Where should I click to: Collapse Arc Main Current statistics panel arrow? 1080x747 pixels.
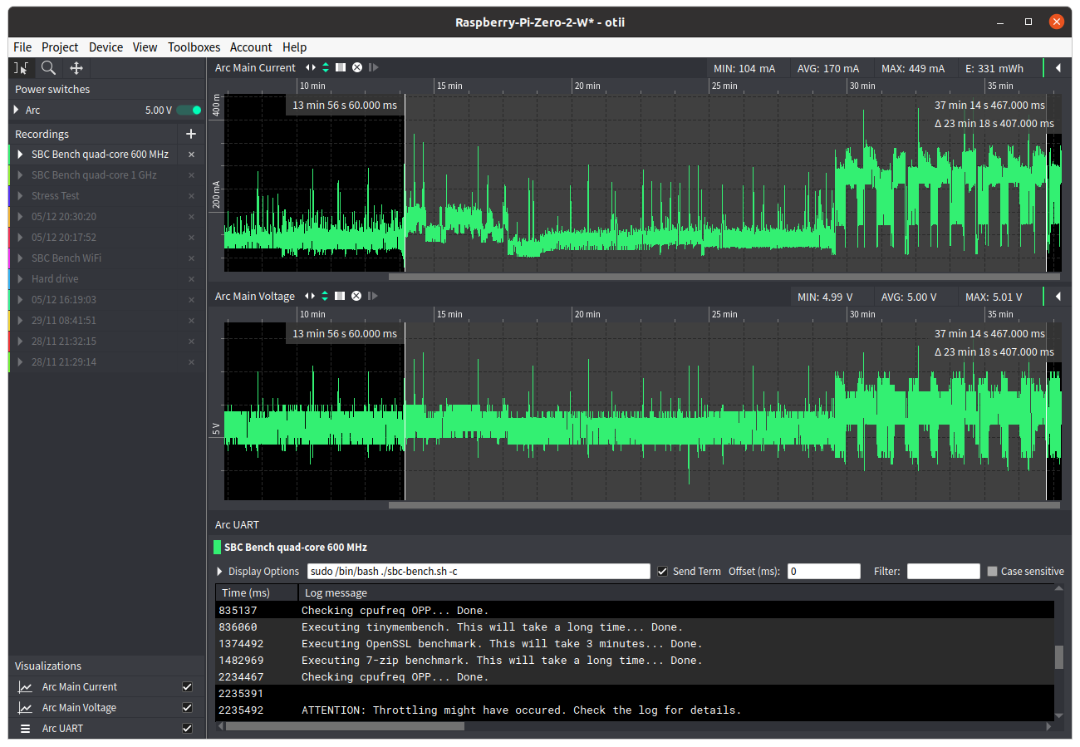tap(1058, 68)
